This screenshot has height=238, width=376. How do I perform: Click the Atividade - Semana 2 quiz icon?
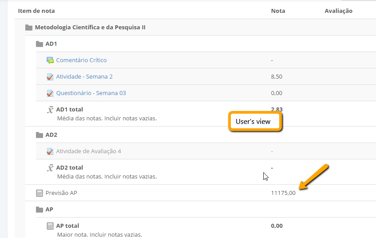50,77
